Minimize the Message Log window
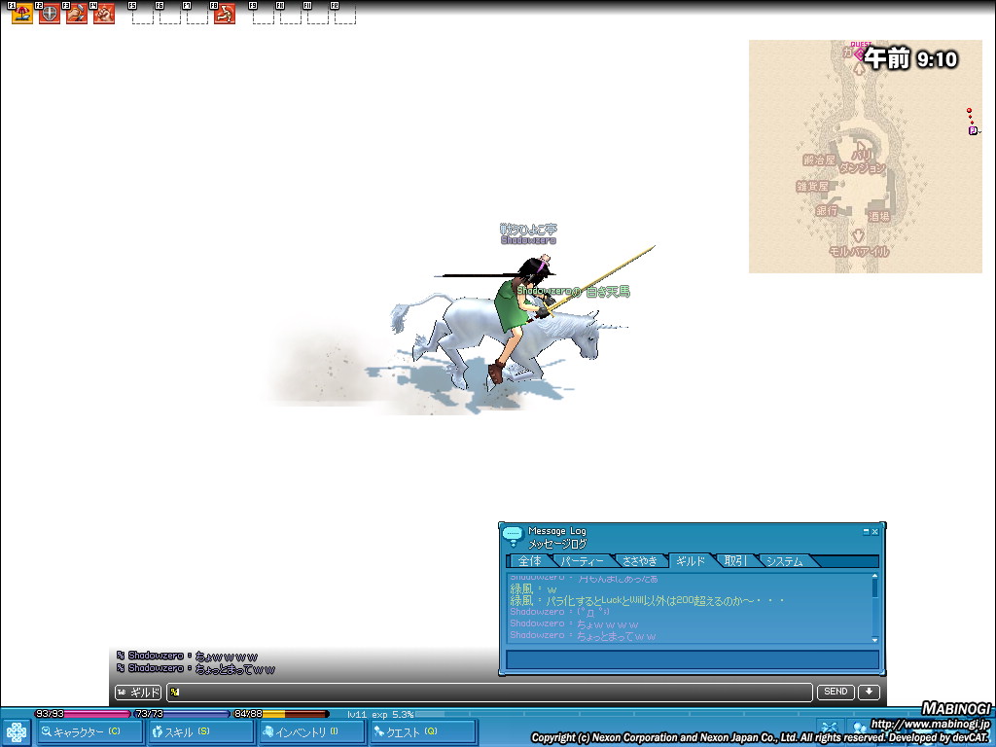The image size is (996, 747). [x=866, y=531]
